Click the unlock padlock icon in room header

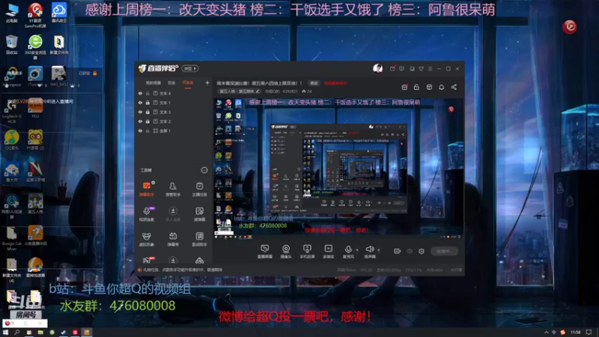416,87
